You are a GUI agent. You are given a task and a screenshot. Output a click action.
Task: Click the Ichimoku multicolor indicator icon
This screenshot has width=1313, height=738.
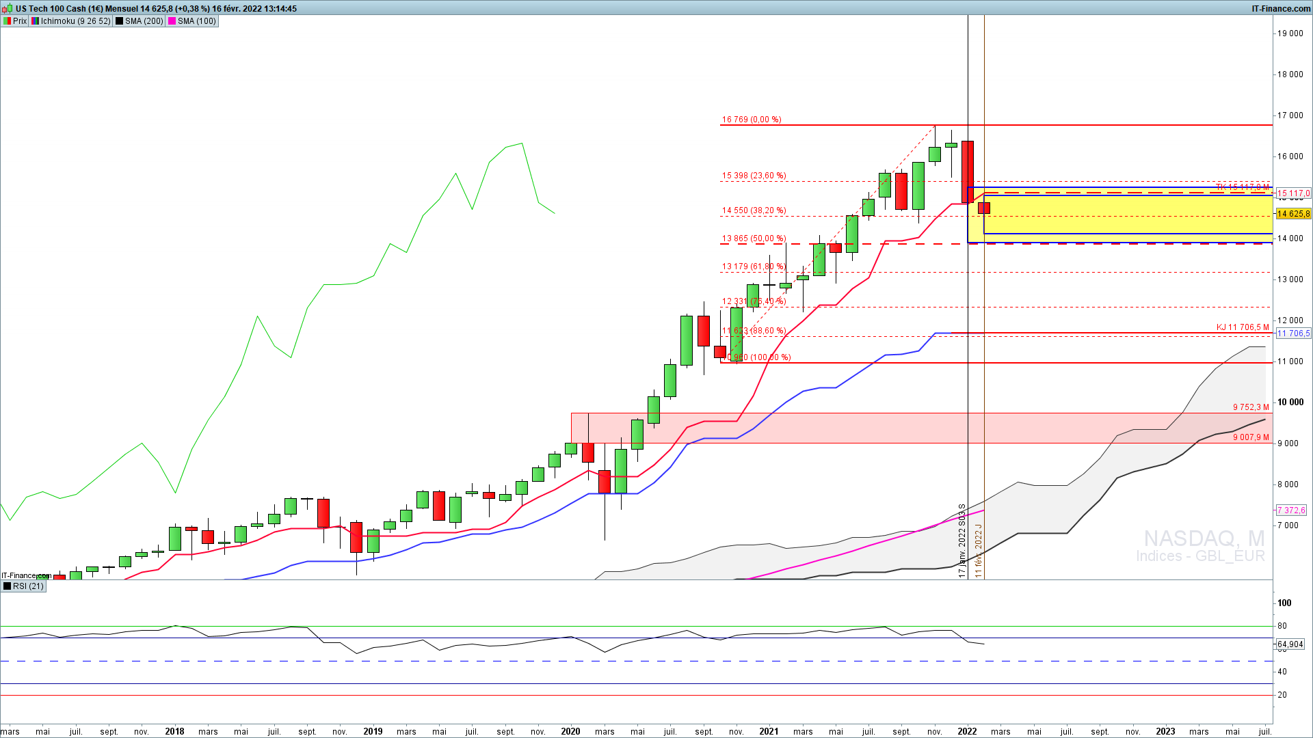(x=35, y=21)
